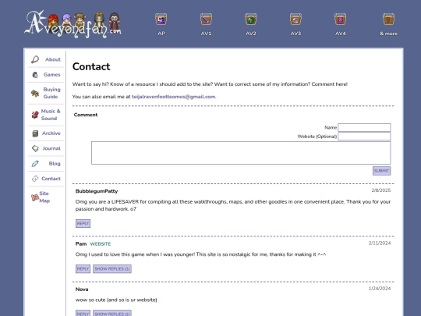Open the Blog link in sidebar

tap(55, 164)
